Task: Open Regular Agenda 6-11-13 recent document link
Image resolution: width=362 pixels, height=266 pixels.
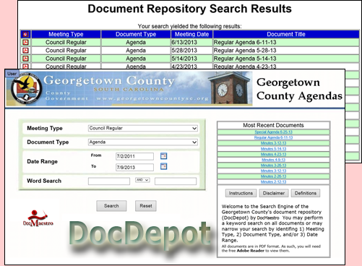Action: tap(273, 137)
